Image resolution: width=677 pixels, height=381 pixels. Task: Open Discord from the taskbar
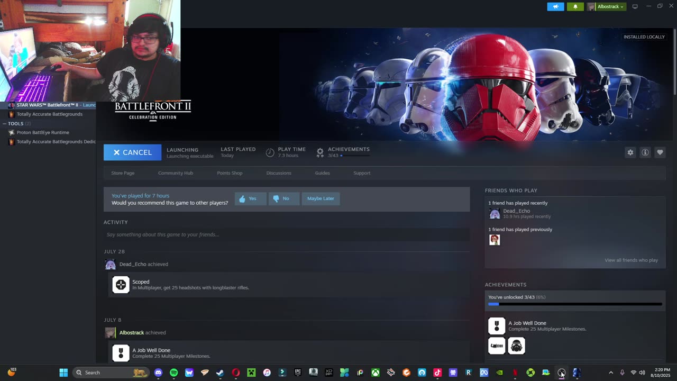click(158, 373)
